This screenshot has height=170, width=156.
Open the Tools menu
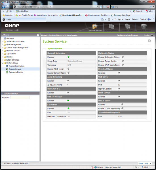click(x=143, y=19)
